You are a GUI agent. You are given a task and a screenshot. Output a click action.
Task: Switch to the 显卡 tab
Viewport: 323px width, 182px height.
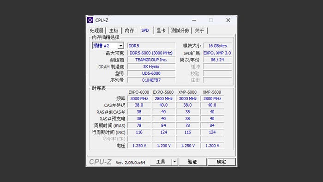161,30
